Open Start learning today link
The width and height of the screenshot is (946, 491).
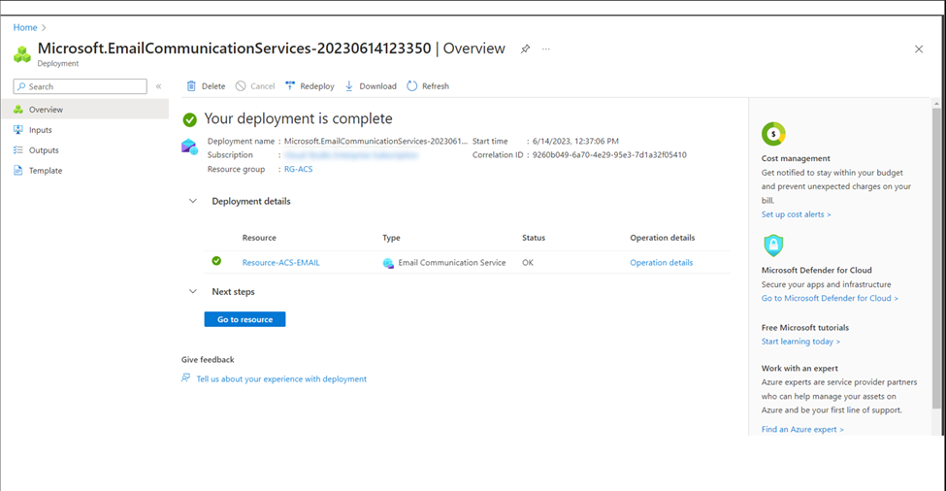tap(800, 342)
